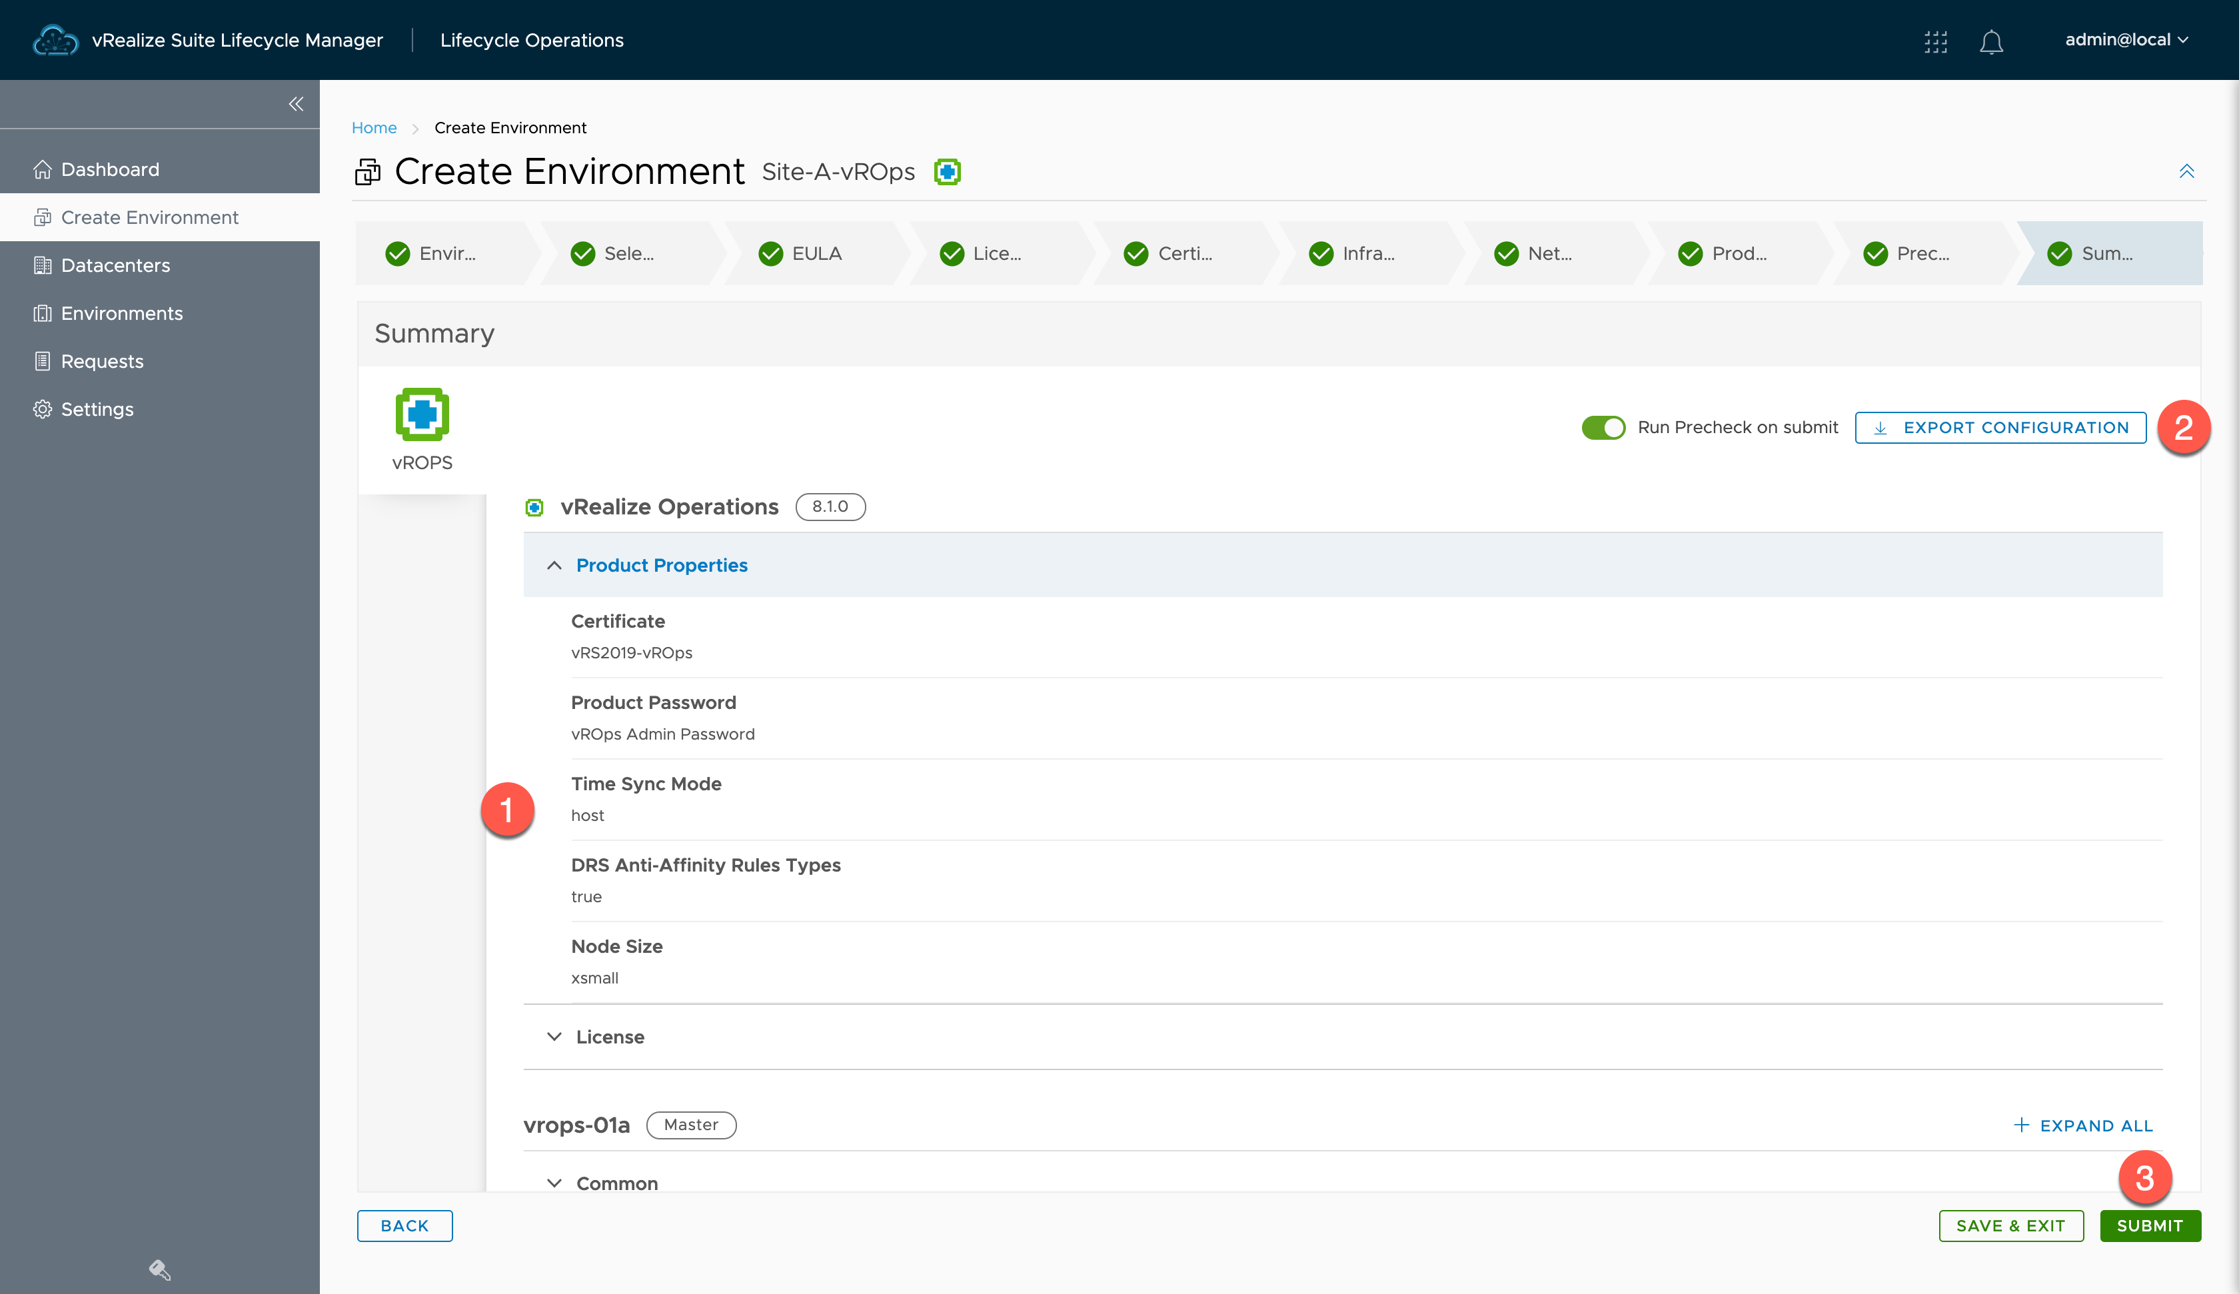Click the Environments icon in sidebar
2239x1294 pixels.
tap(42, 313)
